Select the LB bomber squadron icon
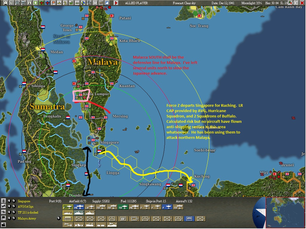 coord(90,207)
